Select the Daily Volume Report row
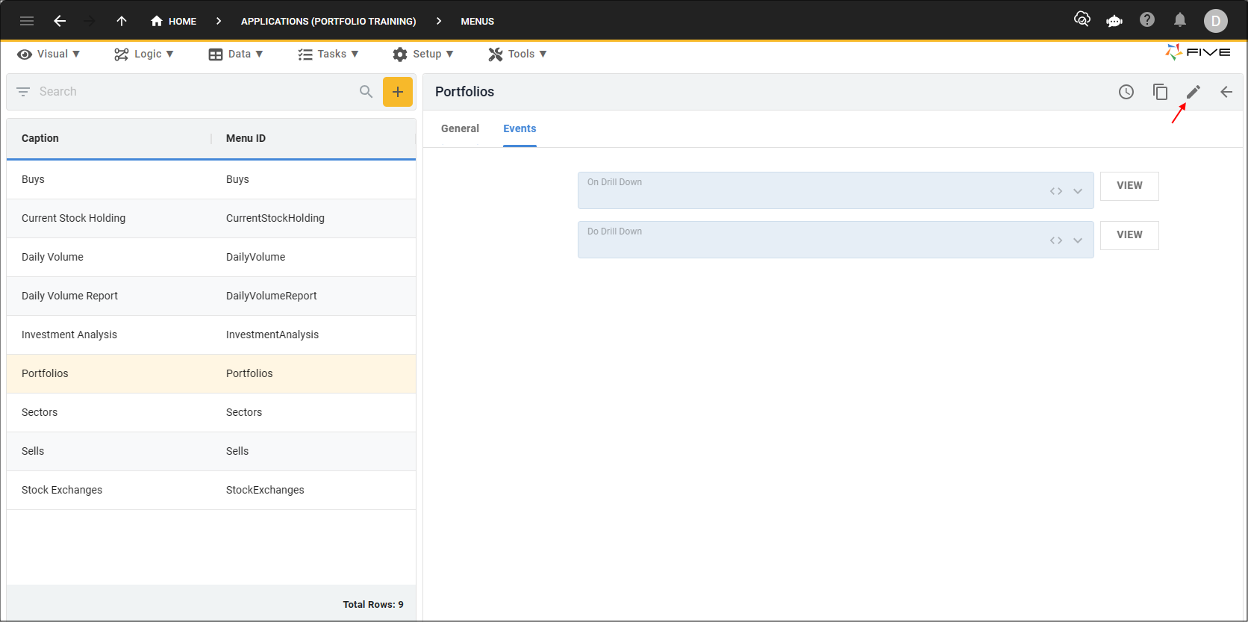 coord(211,296)
